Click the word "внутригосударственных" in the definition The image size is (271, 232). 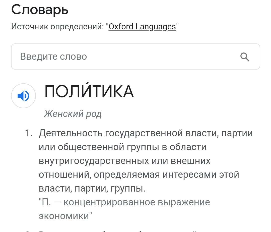point(94,161)
